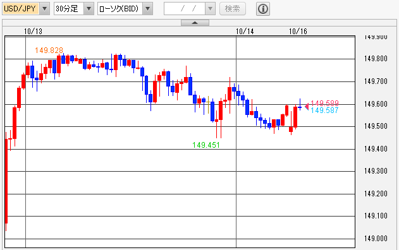Open the information icon button
Screen dimensions: 399x250
(x=263, y=9)
